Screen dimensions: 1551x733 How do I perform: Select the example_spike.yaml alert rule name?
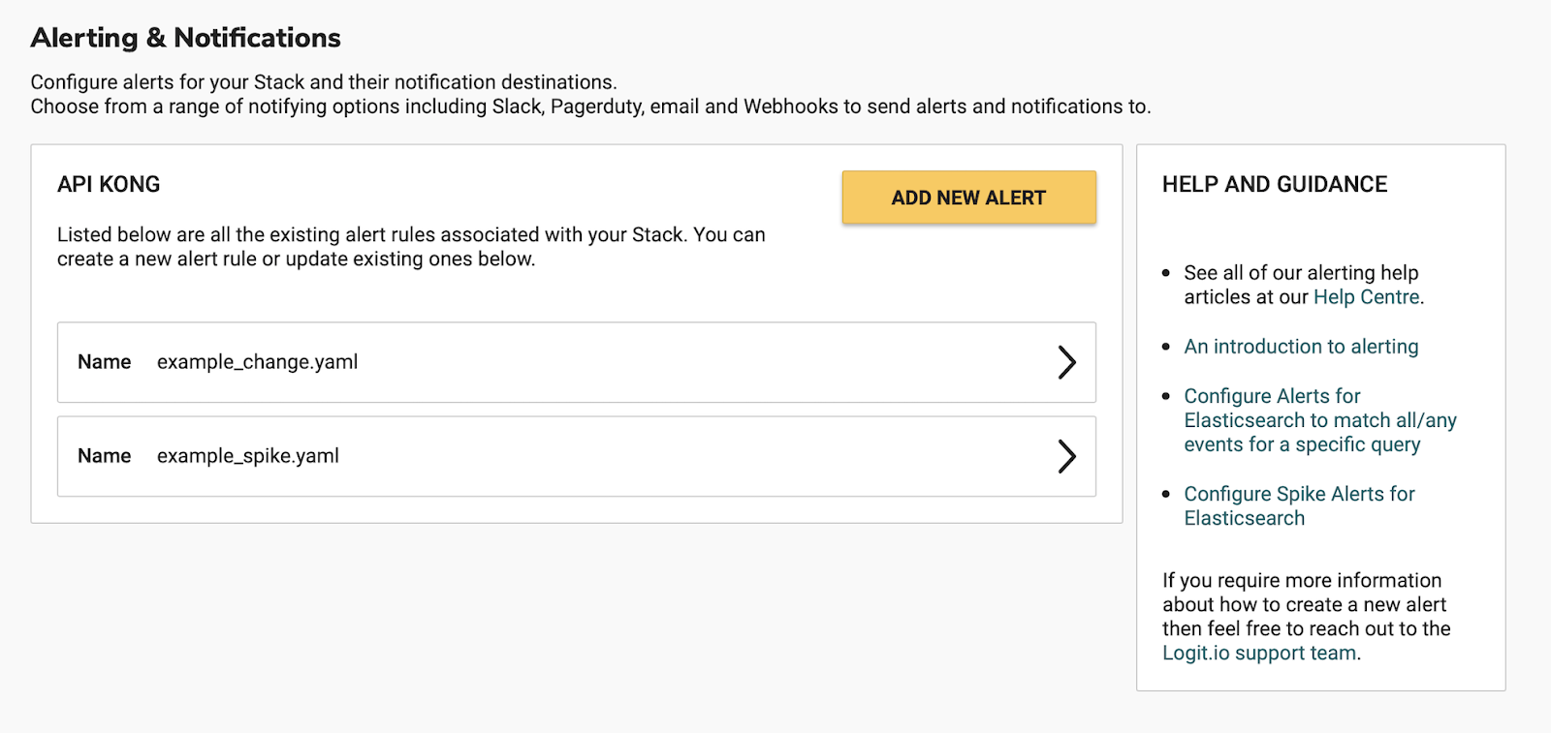pyautogui.click(x=248, y=456)
